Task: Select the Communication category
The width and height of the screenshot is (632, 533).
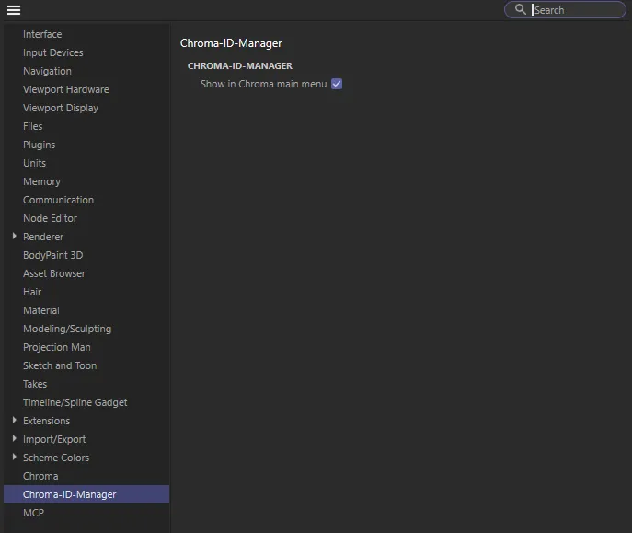Action: (x=58, y=200)
